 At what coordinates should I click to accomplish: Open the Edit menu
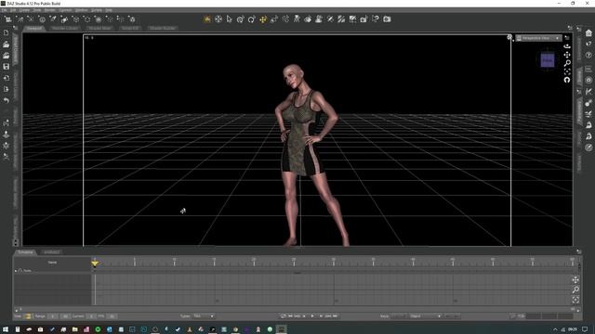pyautogui.click(x=13, y=10)
